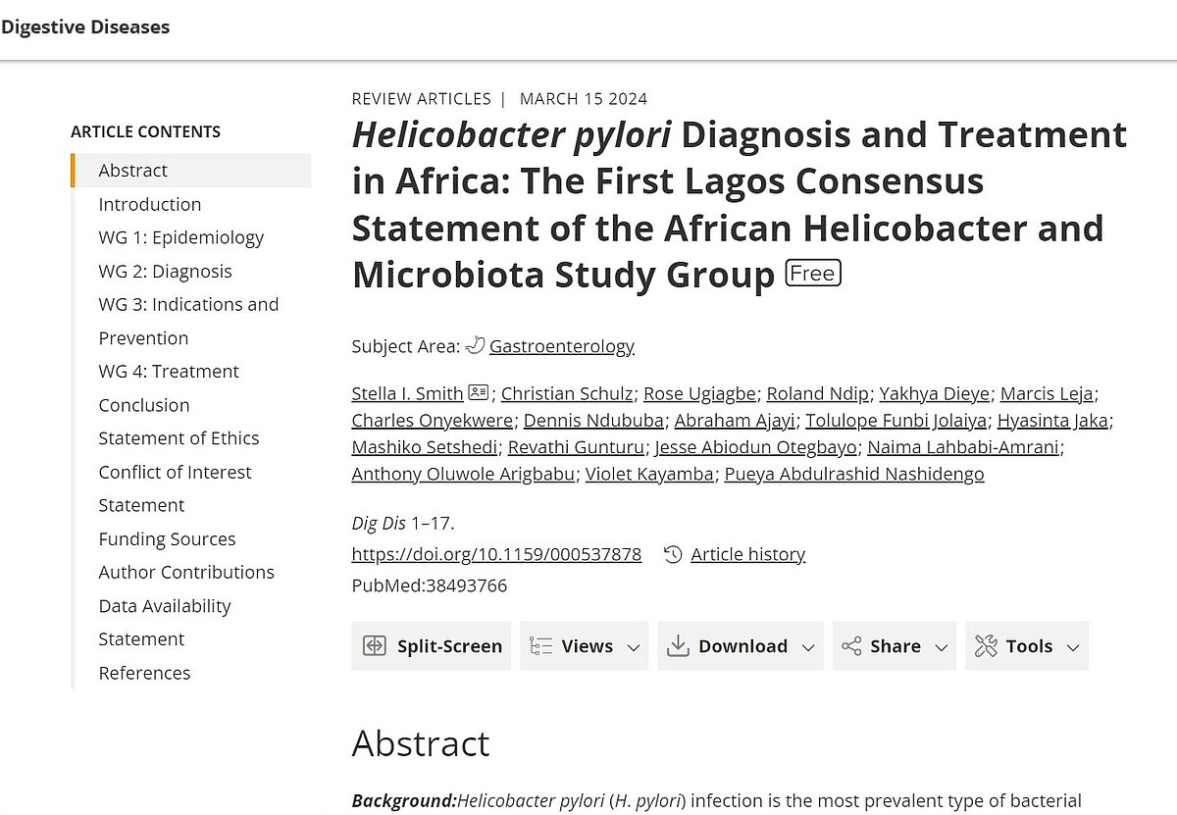Select WG 2: Diagnosis section

point(166,271)
